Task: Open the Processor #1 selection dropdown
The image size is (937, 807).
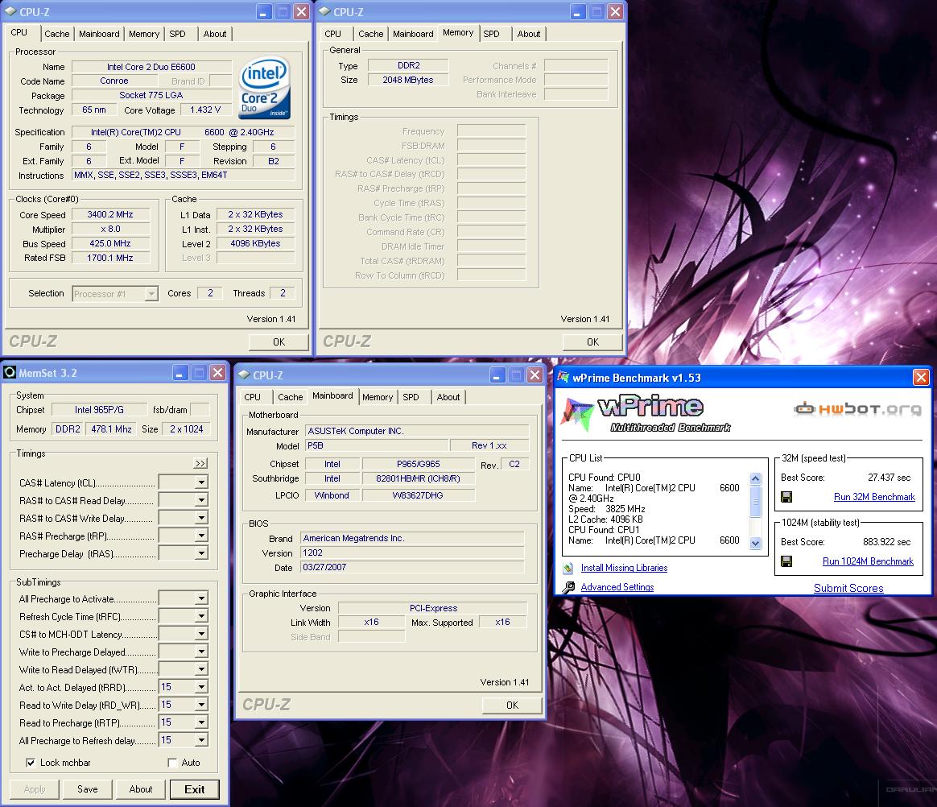Action: [x=151, y=293]
